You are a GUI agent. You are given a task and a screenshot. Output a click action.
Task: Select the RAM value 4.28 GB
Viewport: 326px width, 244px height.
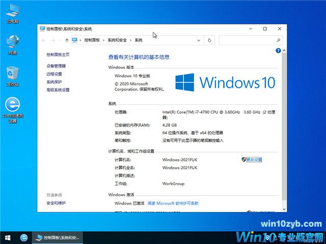pos(170,125)
